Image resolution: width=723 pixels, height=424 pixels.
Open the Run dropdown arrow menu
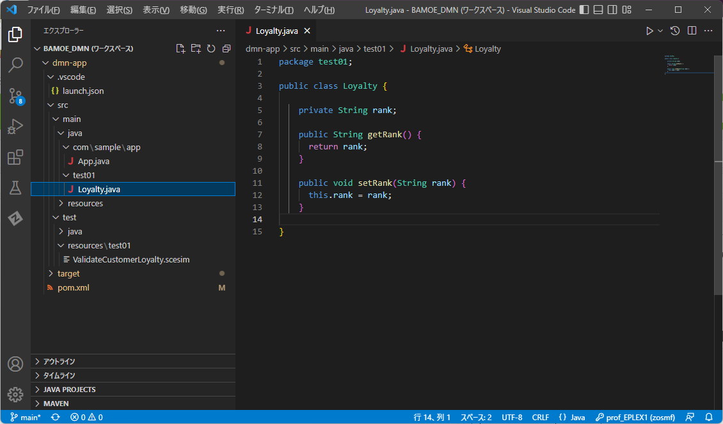tap(661, 31)
